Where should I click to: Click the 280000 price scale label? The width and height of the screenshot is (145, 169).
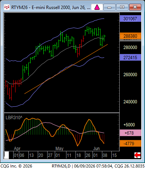pyautogui.click(x=130, y=48)
